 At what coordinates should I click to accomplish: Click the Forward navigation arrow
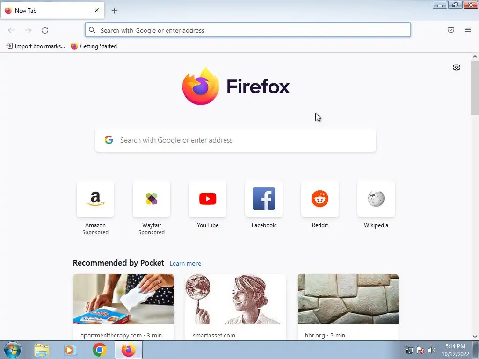pyautogui.click(x=28, y=30)
